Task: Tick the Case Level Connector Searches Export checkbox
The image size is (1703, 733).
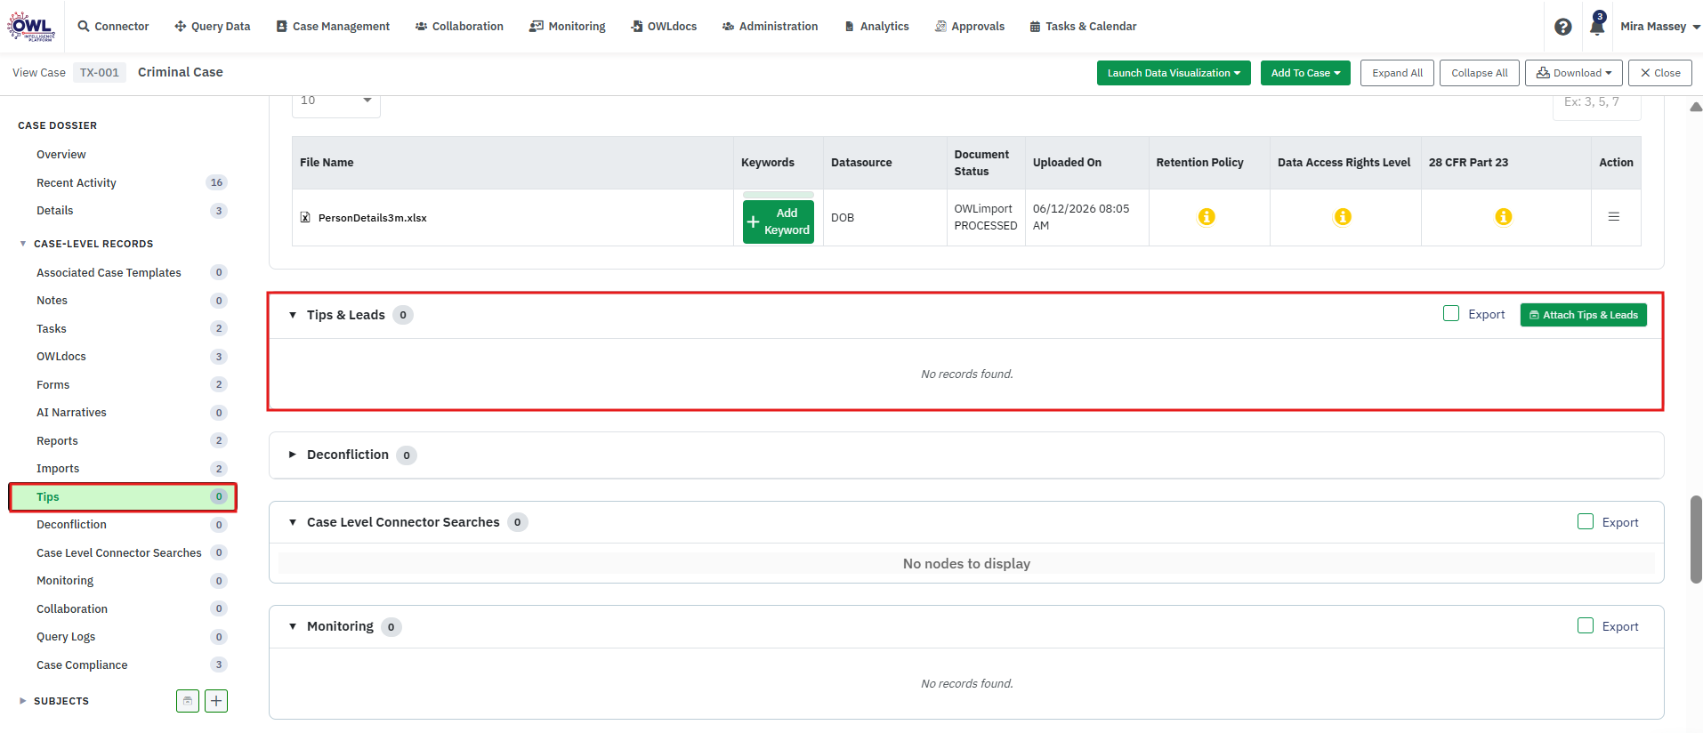Action: pyautogui.click(x=1586, y=521)
